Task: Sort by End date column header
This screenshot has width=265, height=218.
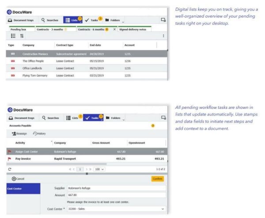Action: pyautogui.click(x=95, y=45)
